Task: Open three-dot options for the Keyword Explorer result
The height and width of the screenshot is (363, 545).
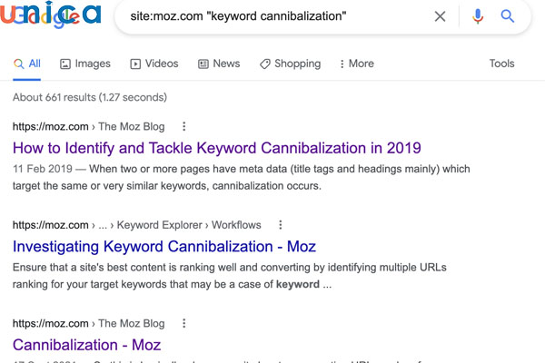Action: tap(281, 225)
